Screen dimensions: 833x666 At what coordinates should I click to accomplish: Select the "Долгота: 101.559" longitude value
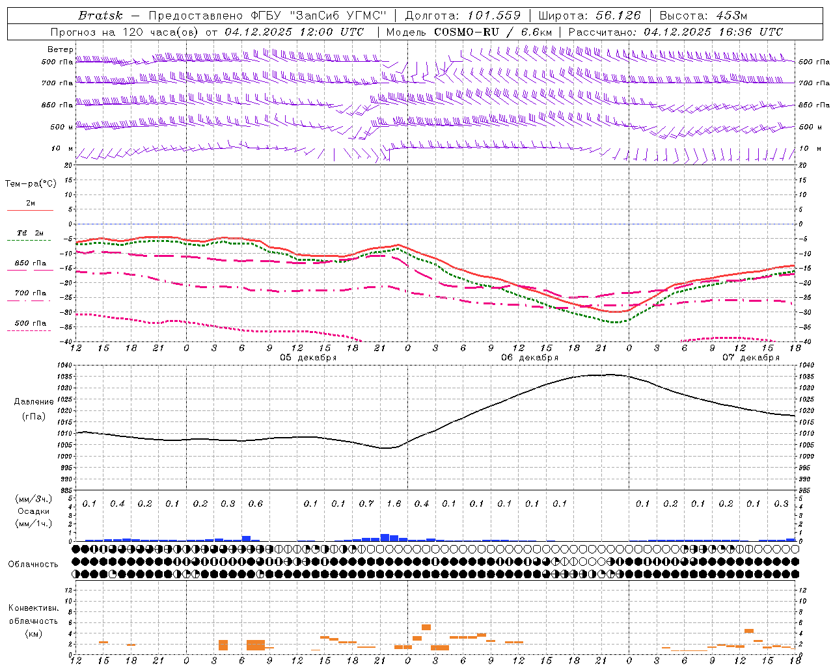[x=463, y=16]
